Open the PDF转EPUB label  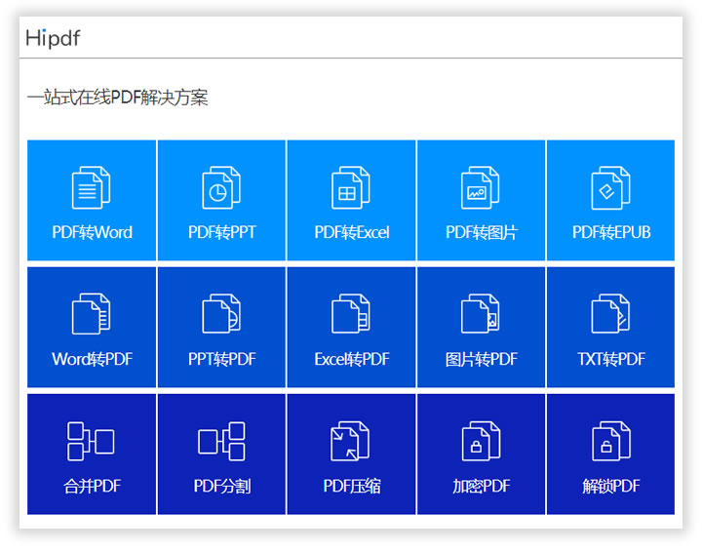coord(611,232)
